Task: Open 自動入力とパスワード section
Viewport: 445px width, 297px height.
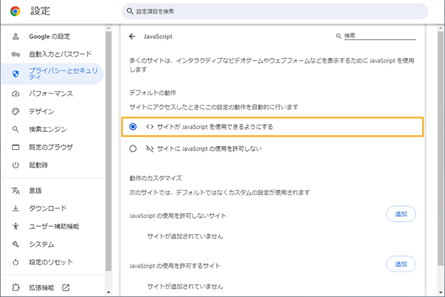Action: [53, 54]
